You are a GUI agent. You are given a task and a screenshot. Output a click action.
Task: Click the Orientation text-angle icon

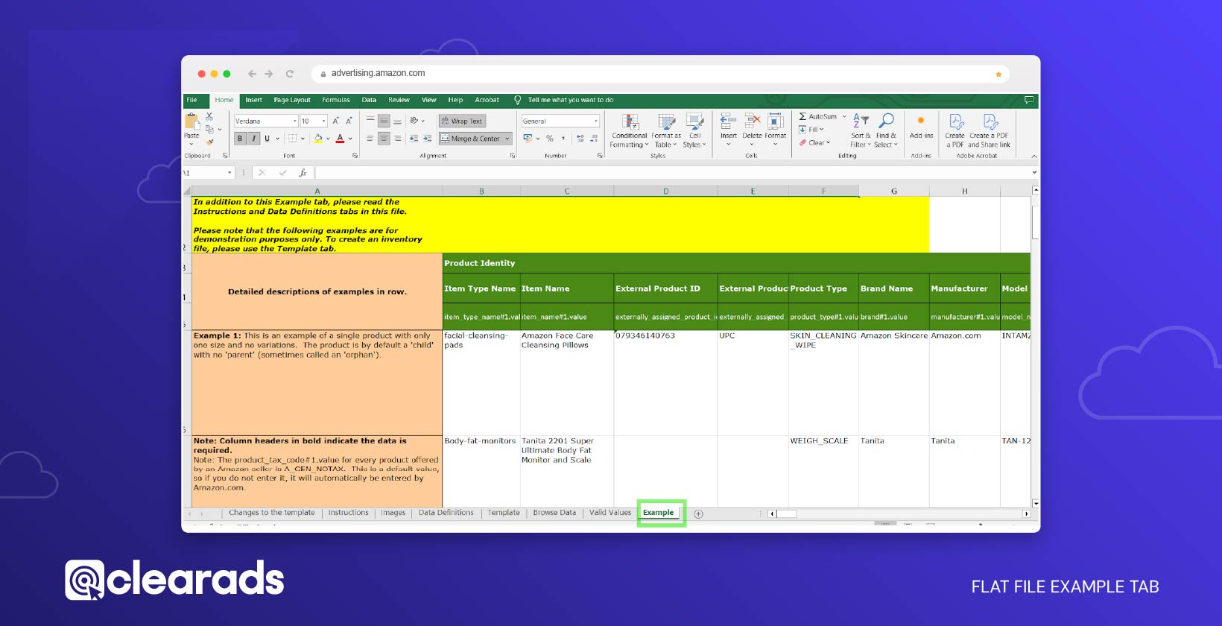pyautogui.click(x=414, y=121)
